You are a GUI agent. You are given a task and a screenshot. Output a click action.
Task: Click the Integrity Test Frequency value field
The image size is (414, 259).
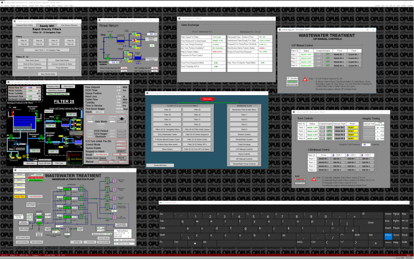(366, 144)
